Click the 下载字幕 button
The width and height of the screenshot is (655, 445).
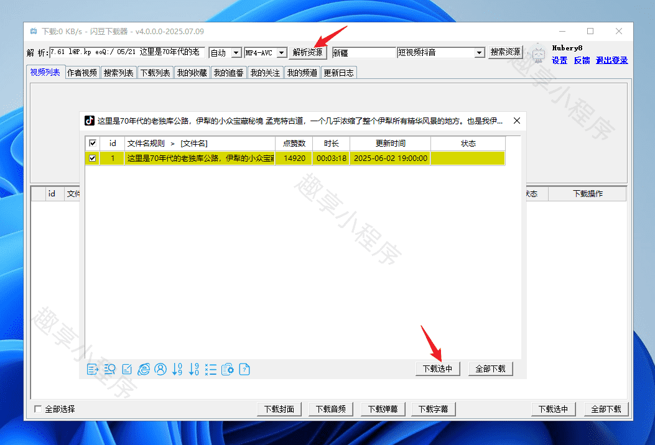pos(434,409)
